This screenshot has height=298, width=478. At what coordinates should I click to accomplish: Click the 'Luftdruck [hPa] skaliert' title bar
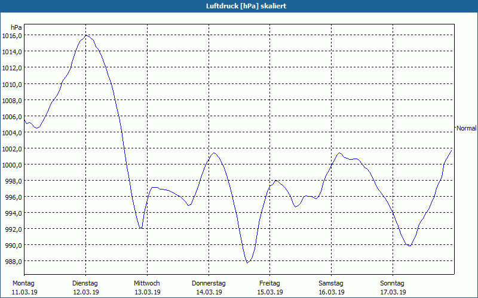239,6
